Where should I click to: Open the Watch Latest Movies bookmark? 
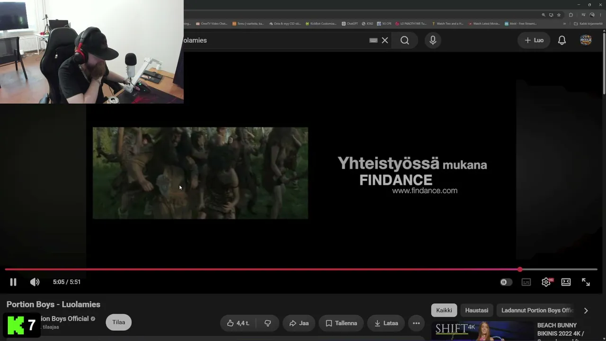coord(484,23)
